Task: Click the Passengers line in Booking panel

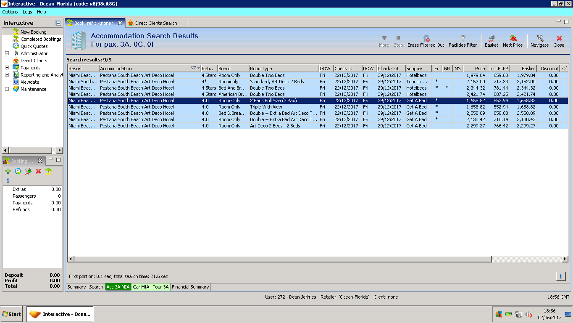Action: coord(33,196)
